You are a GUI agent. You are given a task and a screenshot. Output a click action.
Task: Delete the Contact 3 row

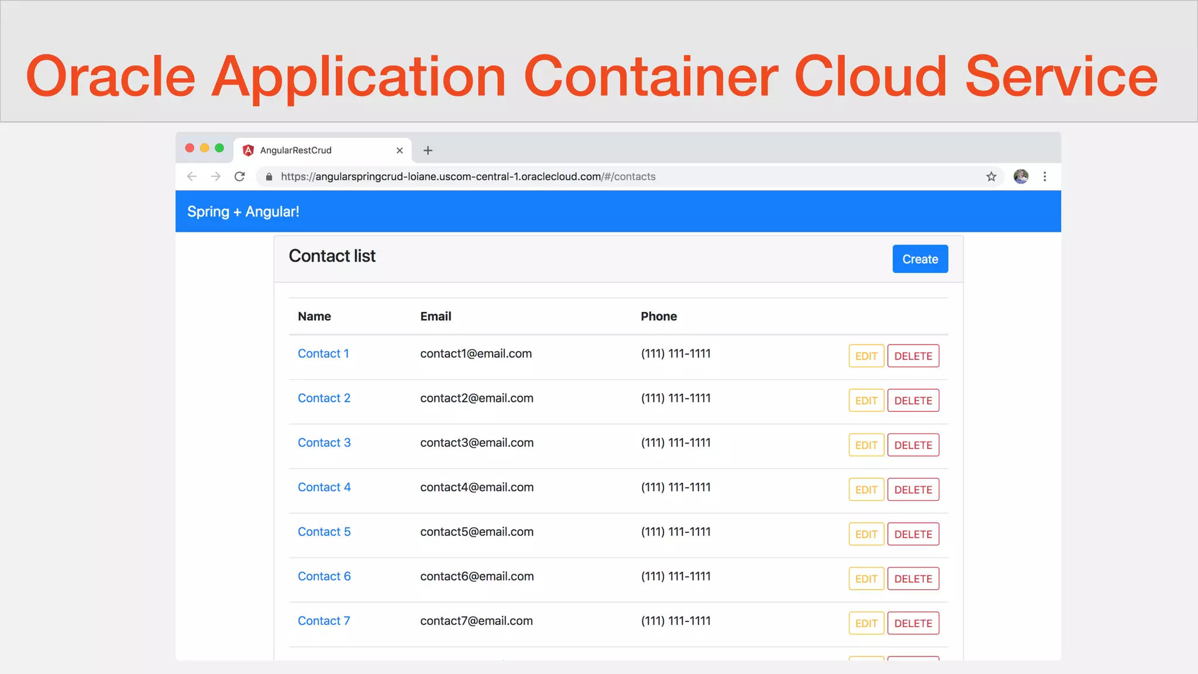pyautogui.click(x=913, y=445)
